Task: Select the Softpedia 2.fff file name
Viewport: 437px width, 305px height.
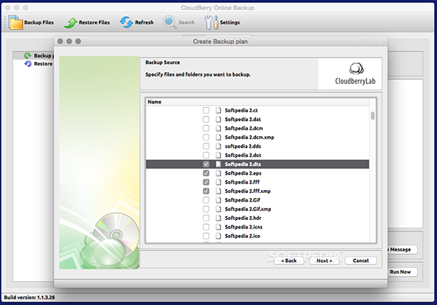Action: click(242, 182)
